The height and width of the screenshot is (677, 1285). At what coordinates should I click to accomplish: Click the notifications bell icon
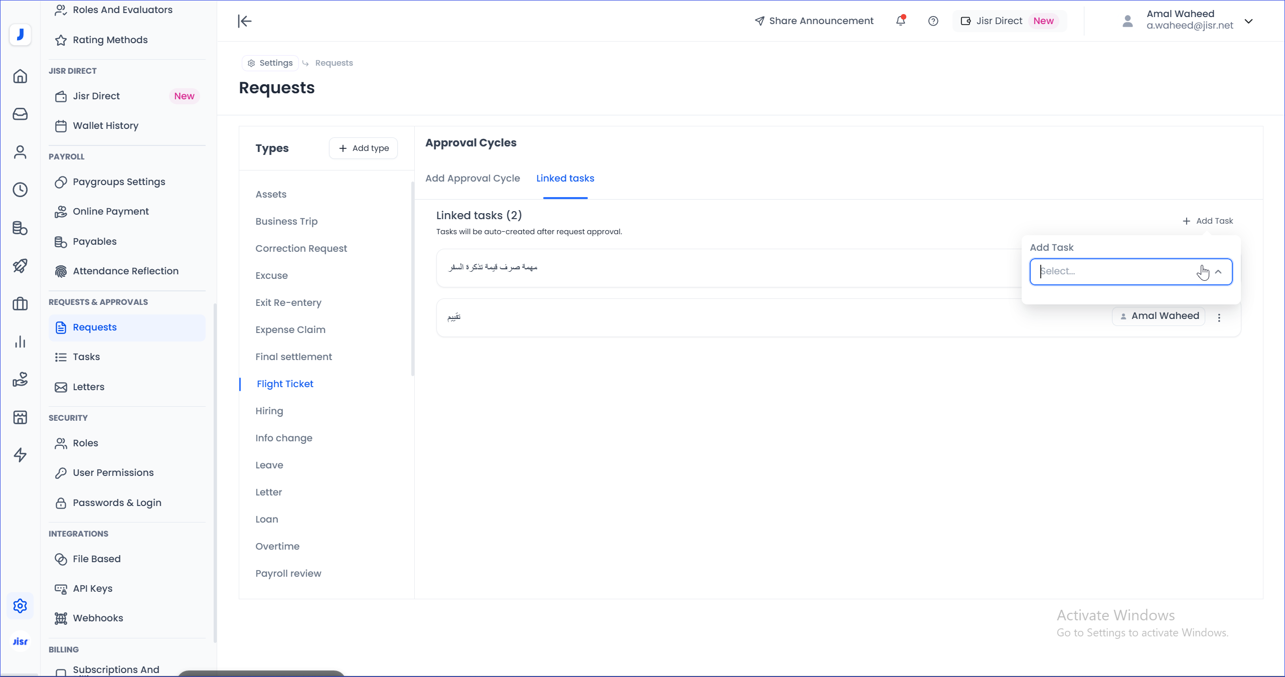click(x=900, y=21)
